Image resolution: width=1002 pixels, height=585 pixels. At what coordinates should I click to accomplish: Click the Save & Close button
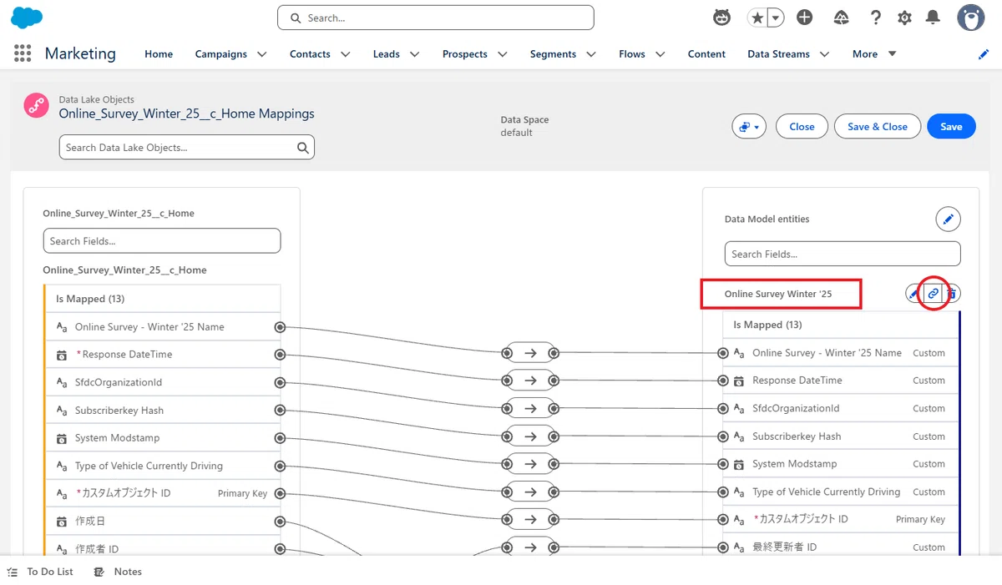(x=878, y=127)
